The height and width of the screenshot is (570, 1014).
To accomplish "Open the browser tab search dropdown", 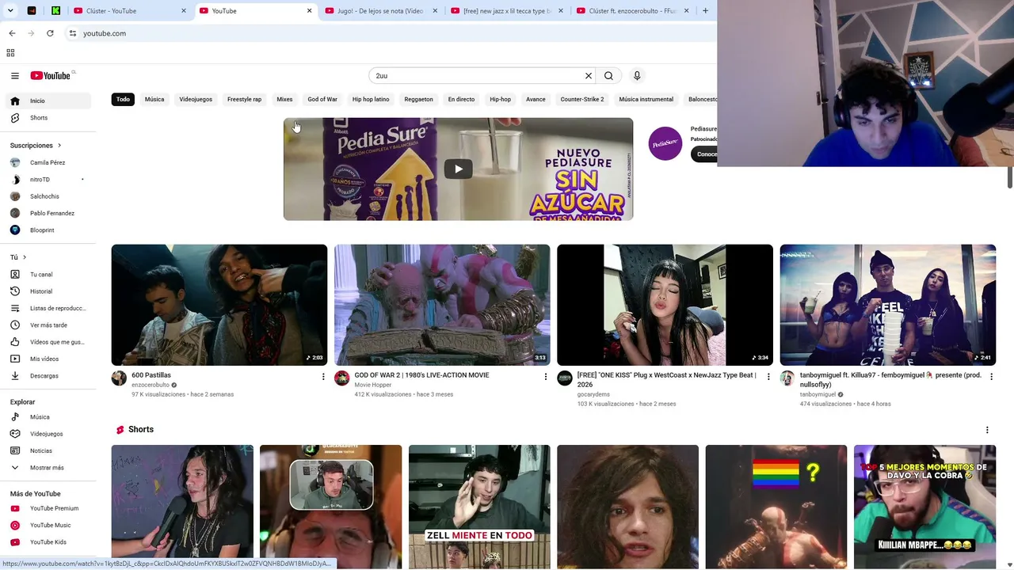I will click(10, 11).
